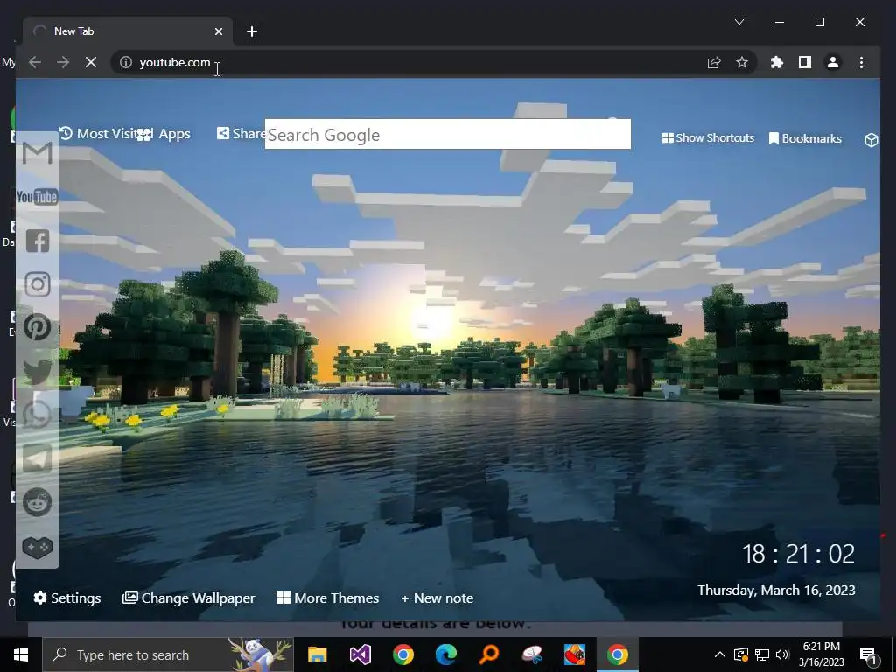View site information icon in address bar
The width and height of the screenshot is (896, 672).
(126, 62)
